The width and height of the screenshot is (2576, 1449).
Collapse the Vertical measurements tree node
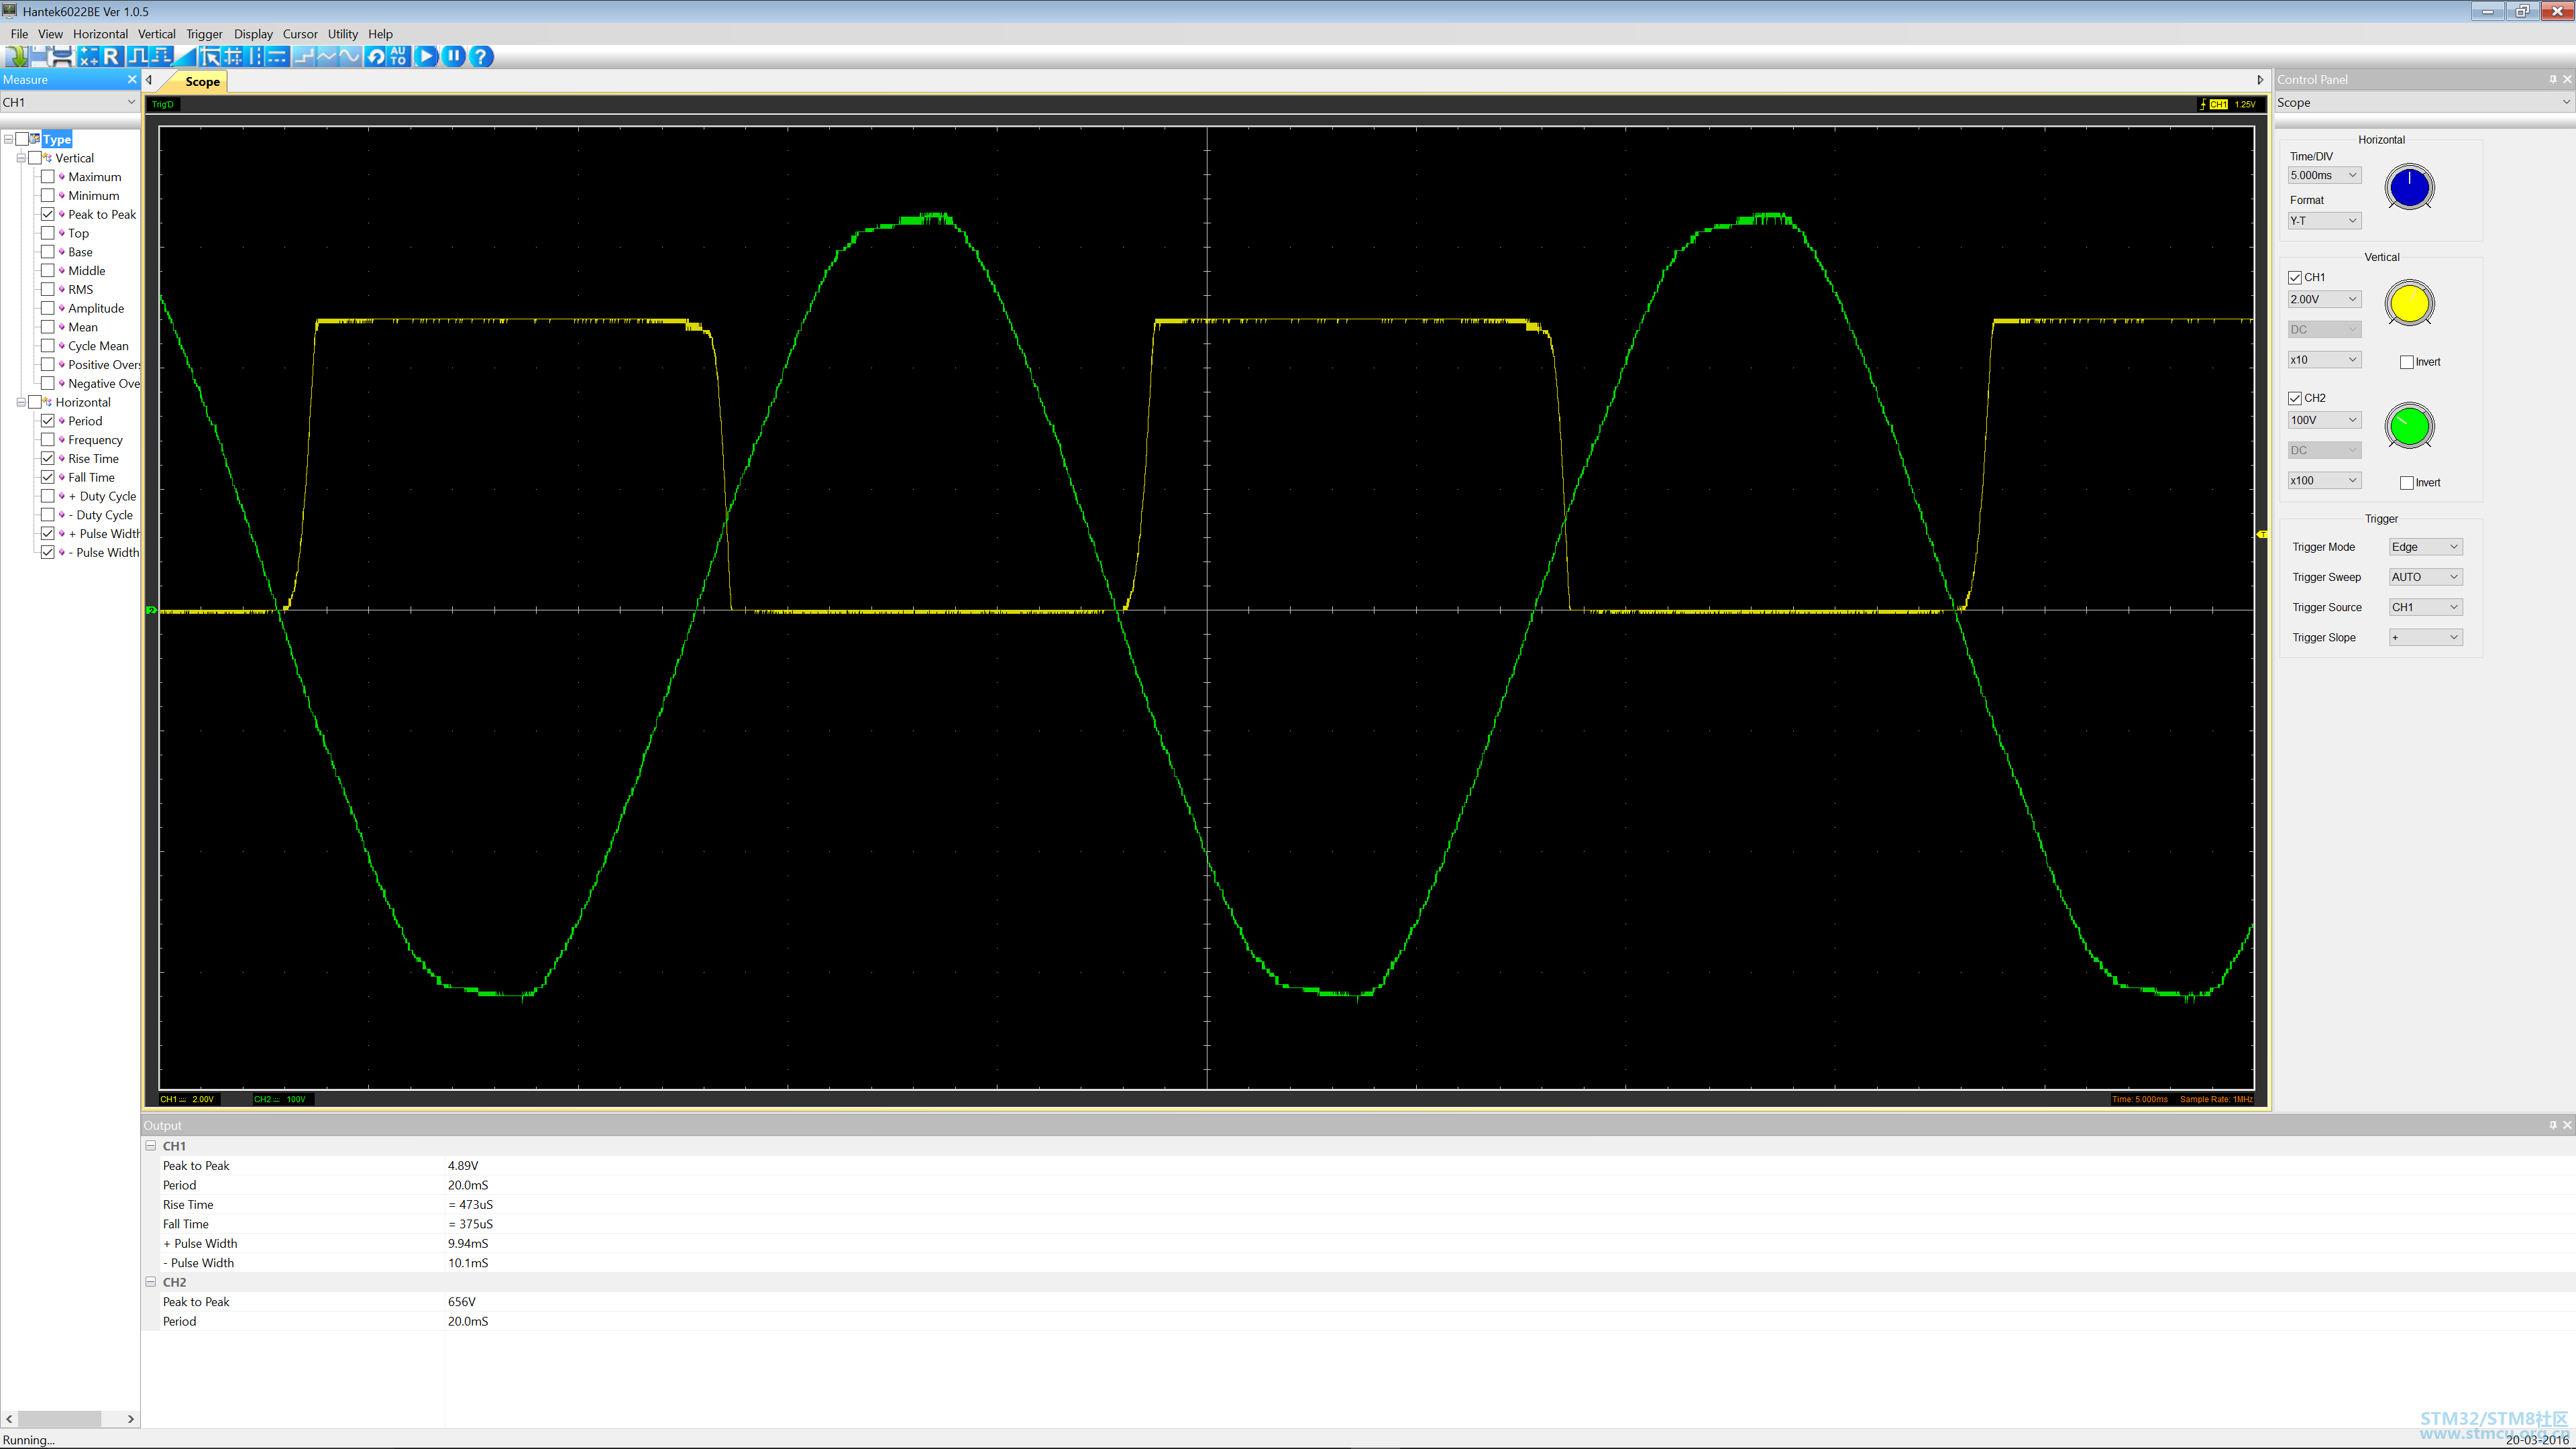pyautogui.click(x=21, y=158)
